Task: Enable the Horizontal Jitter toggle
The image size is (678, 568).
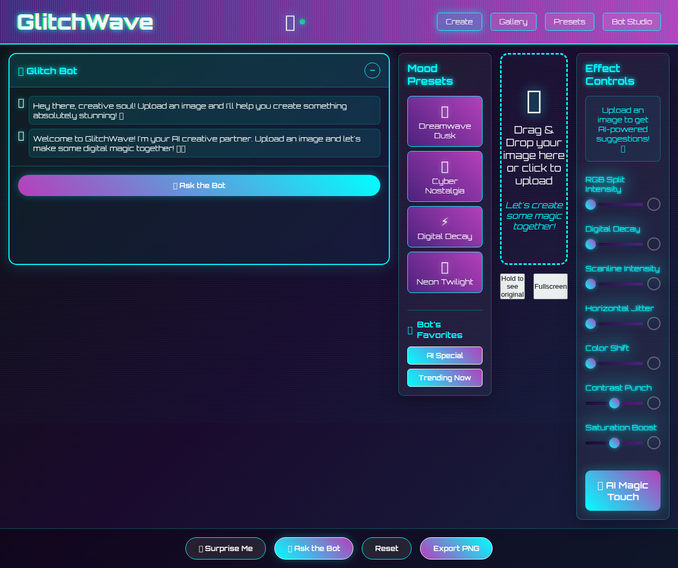Action: click(653, 323)
